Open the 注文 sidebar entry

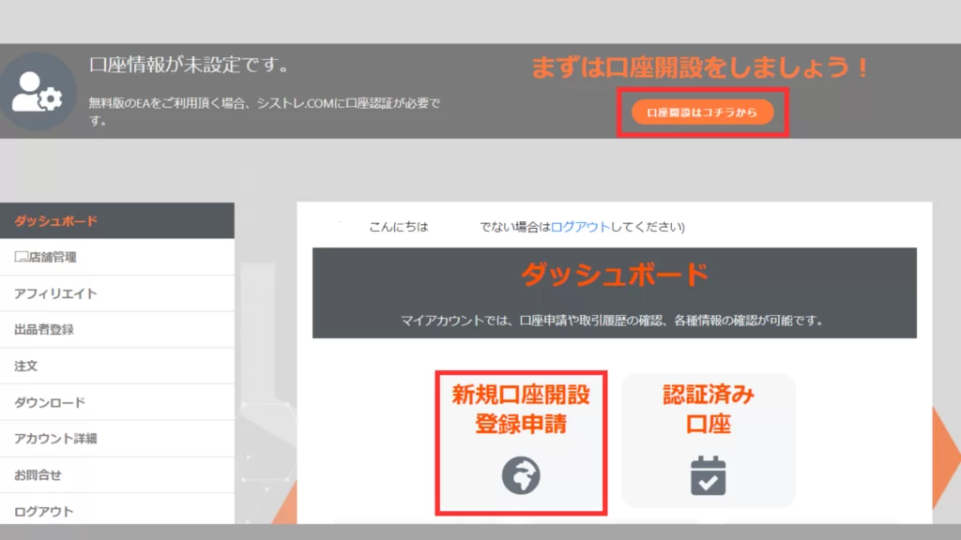[x=117, y=367]
